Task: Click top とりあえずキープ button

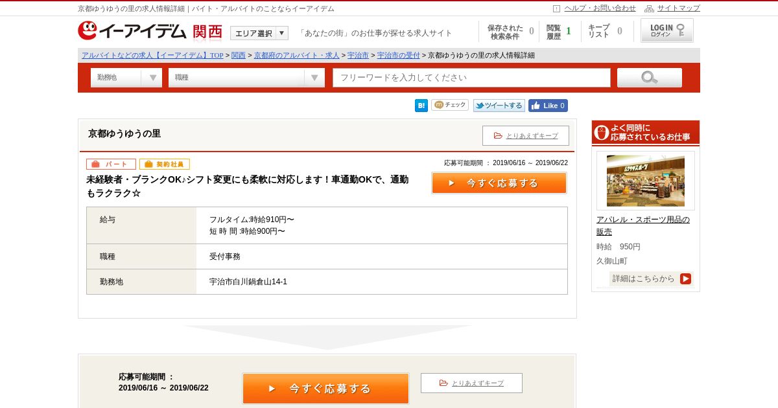Action: pyautogui.click(x=526, y=135)
